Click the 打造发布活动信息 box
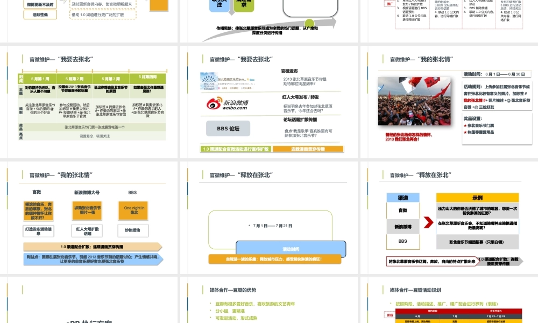538x323 pixels. pos(38,230)
